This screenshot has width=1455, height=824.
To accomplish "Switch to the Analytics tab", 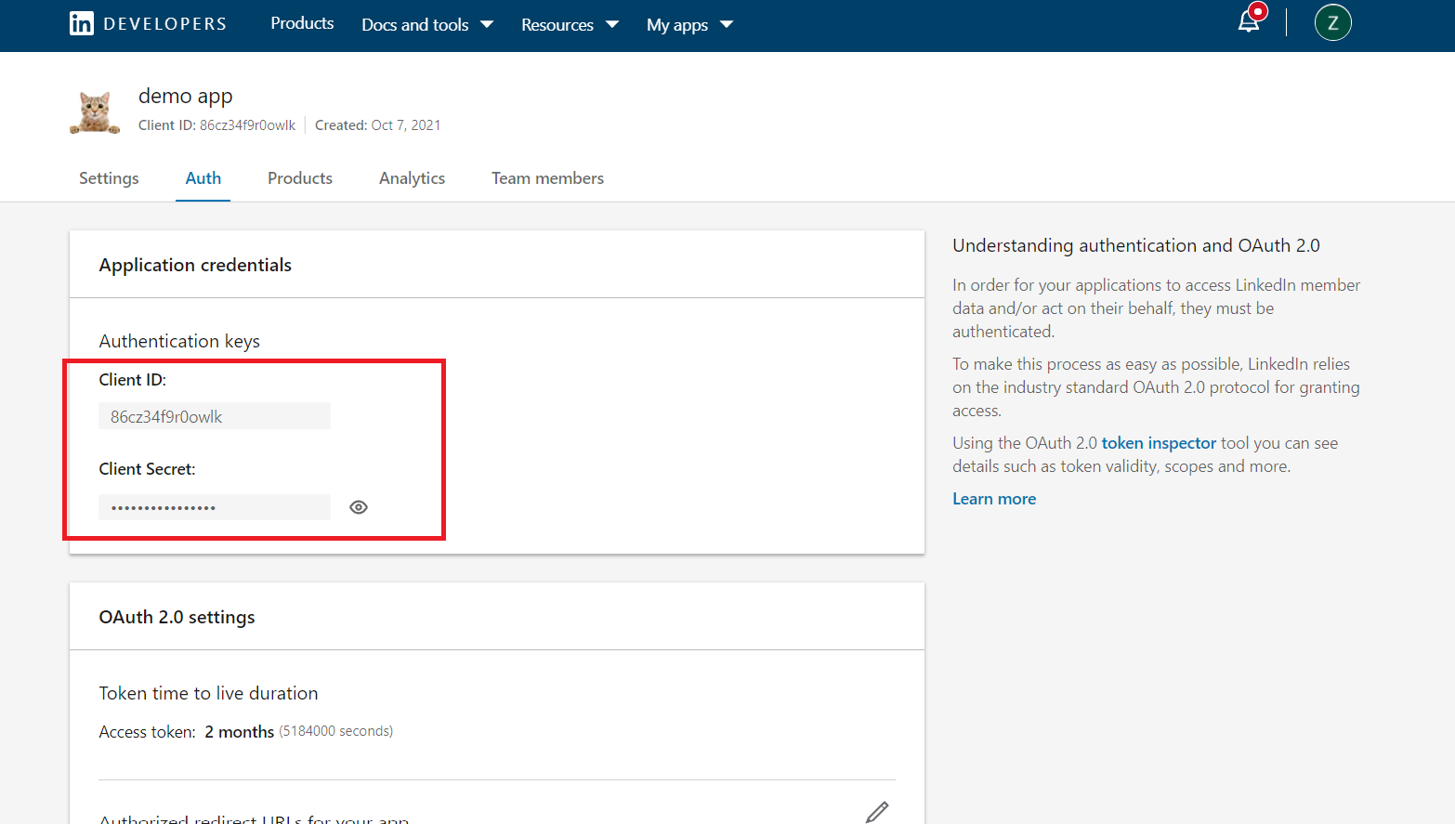I will (412, 178).
